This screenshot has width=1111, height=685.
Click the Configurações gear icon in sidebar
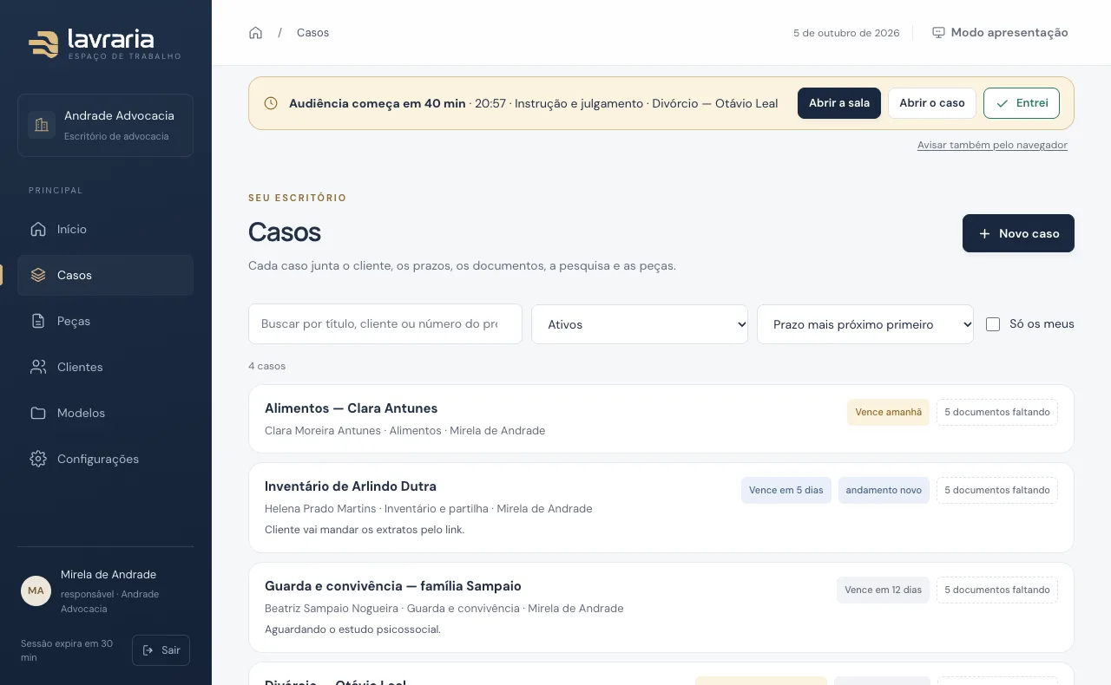tap(38, 459)
